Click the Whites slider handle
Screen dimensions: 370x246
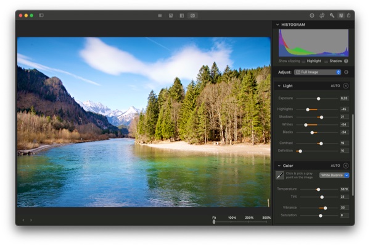[x=306, y=125]
